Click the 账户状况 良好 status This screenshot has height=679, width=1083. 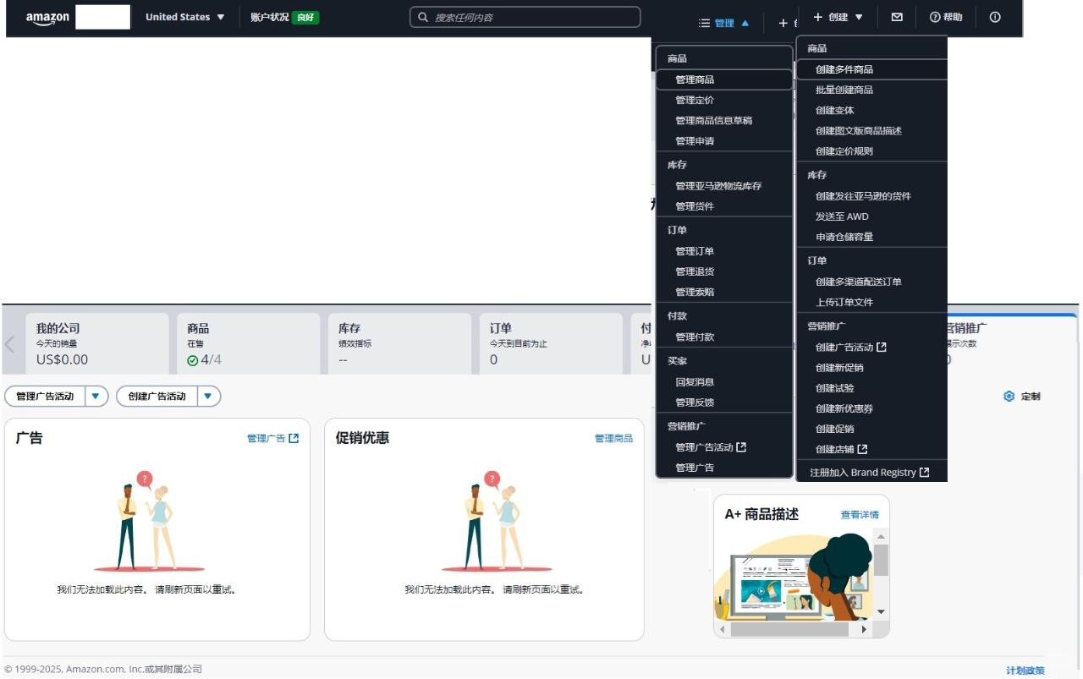284,17
